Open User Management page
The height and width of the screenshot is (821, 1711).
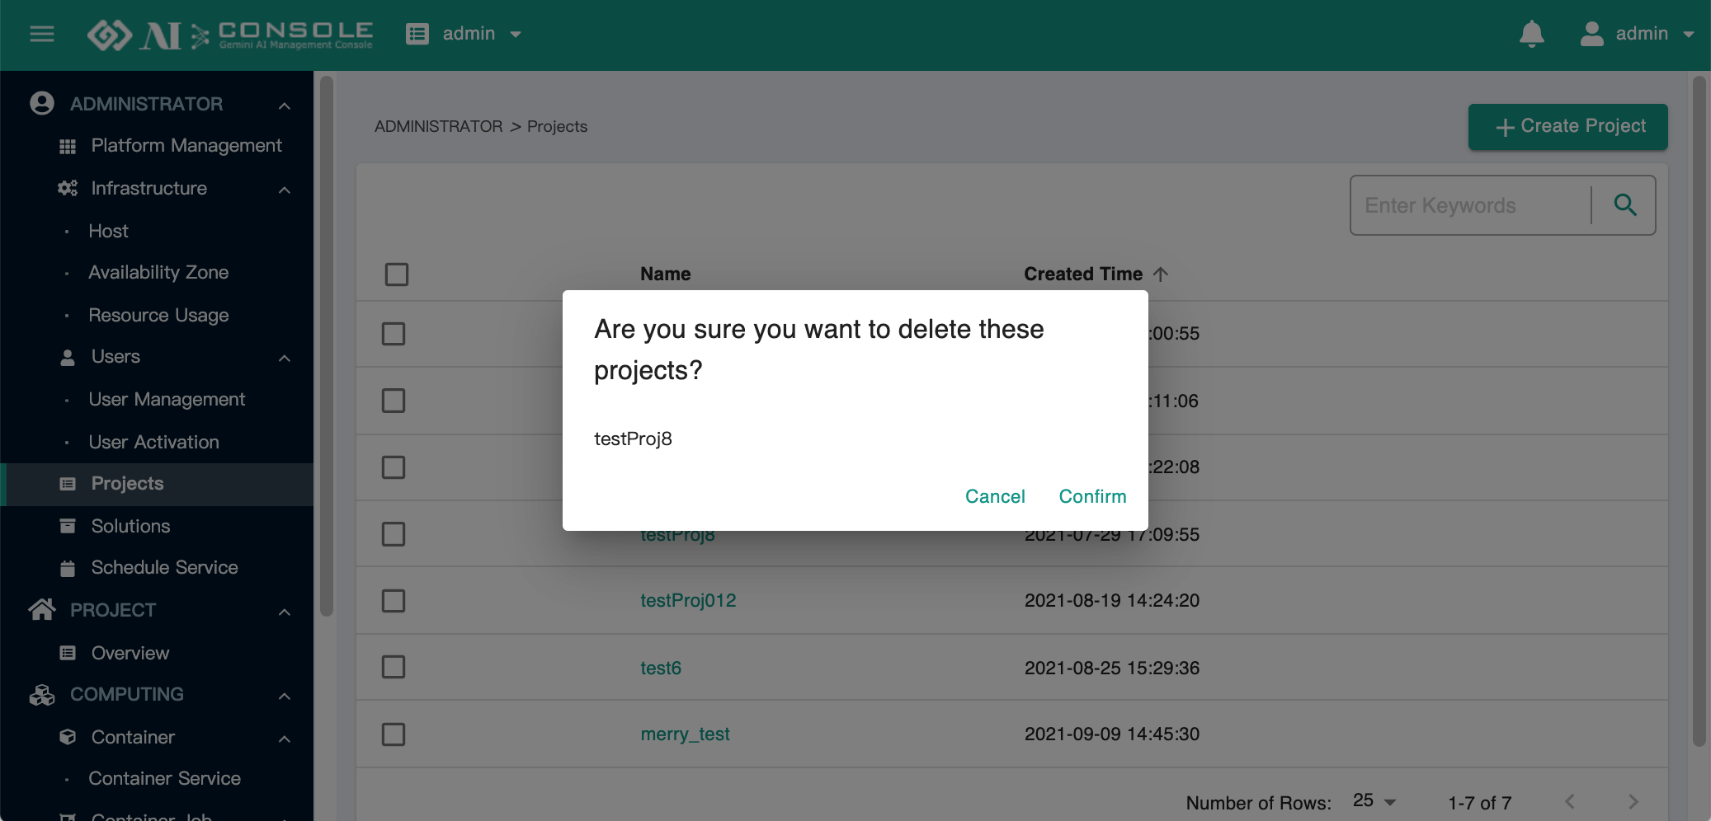(167, 399)
